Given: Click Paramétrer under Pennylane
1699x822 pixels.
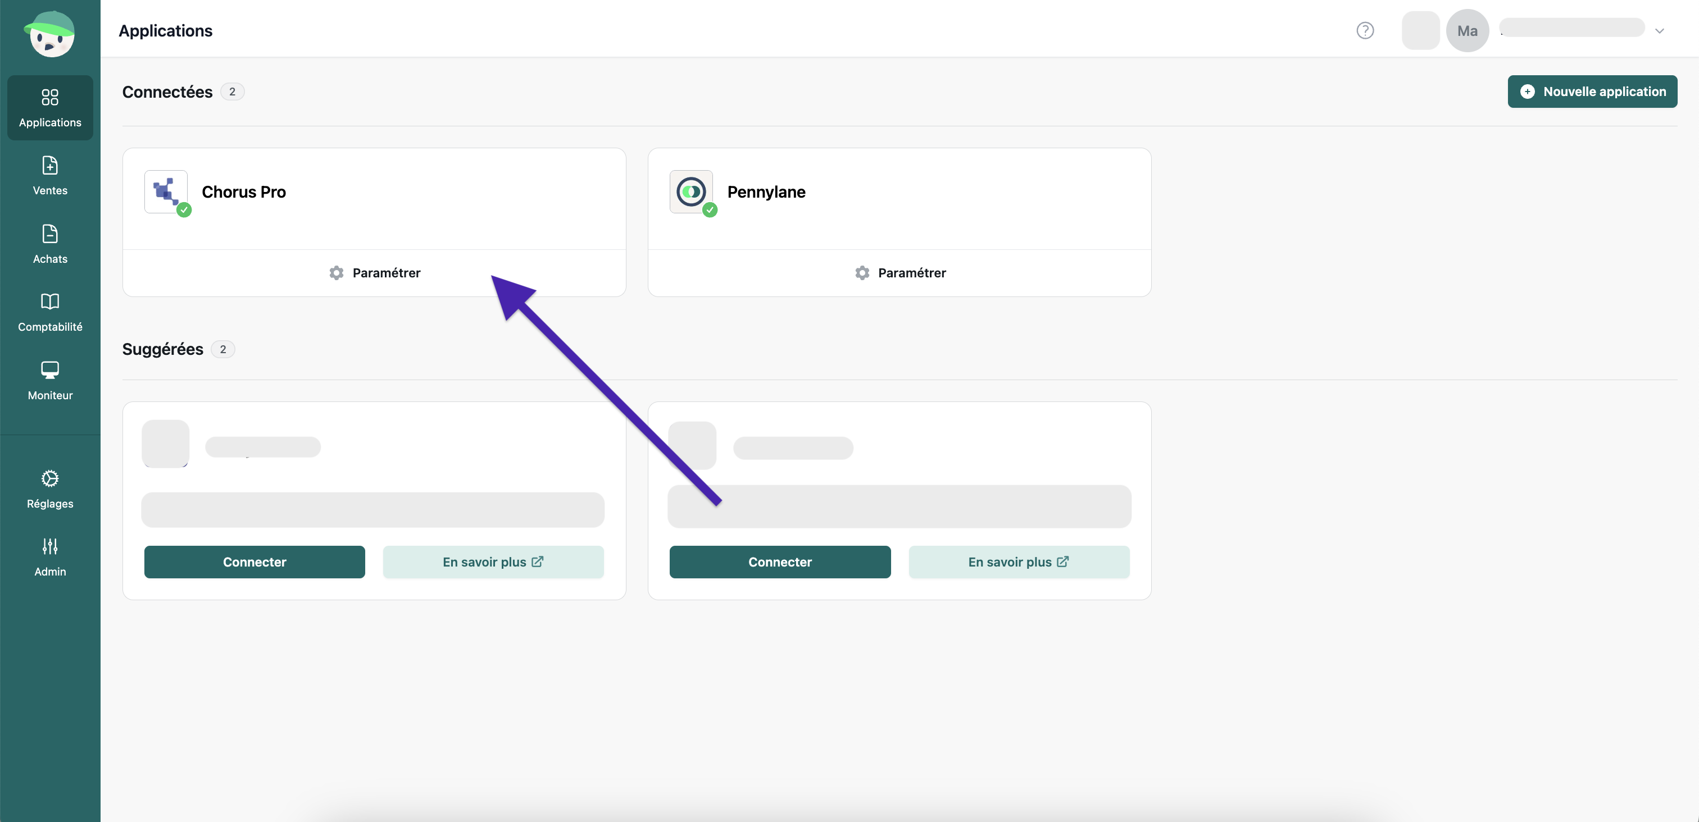Looking at the screenshot, I should click(900, 273).
